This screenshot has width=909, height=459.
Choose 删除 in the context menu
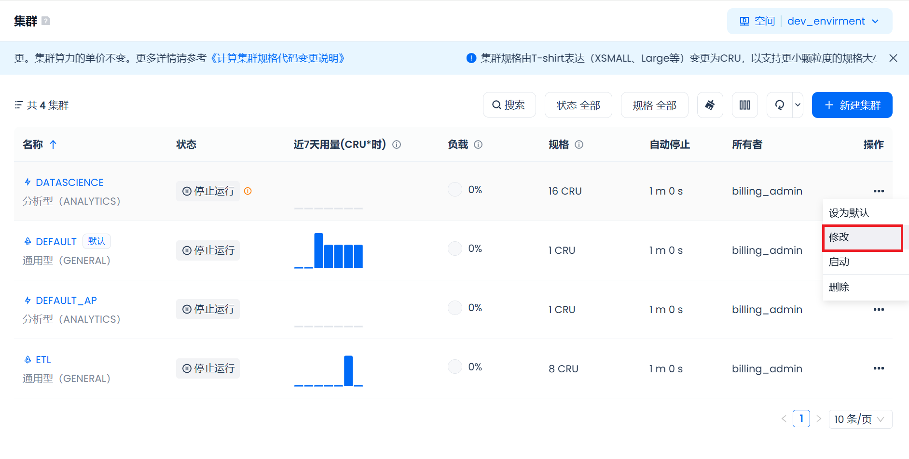pos(839,287)
